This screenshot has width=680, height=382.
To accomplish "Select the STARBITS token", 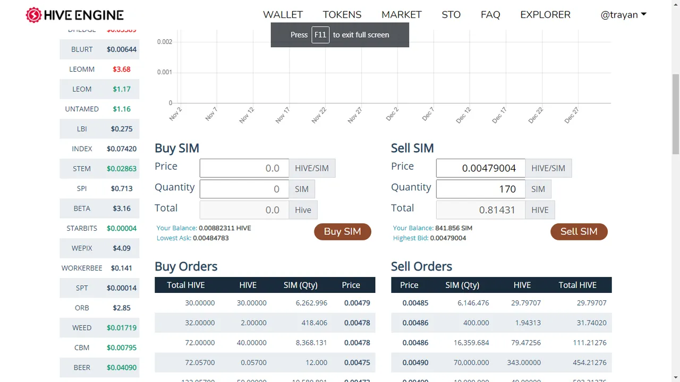I will click(x=99, y=228).
